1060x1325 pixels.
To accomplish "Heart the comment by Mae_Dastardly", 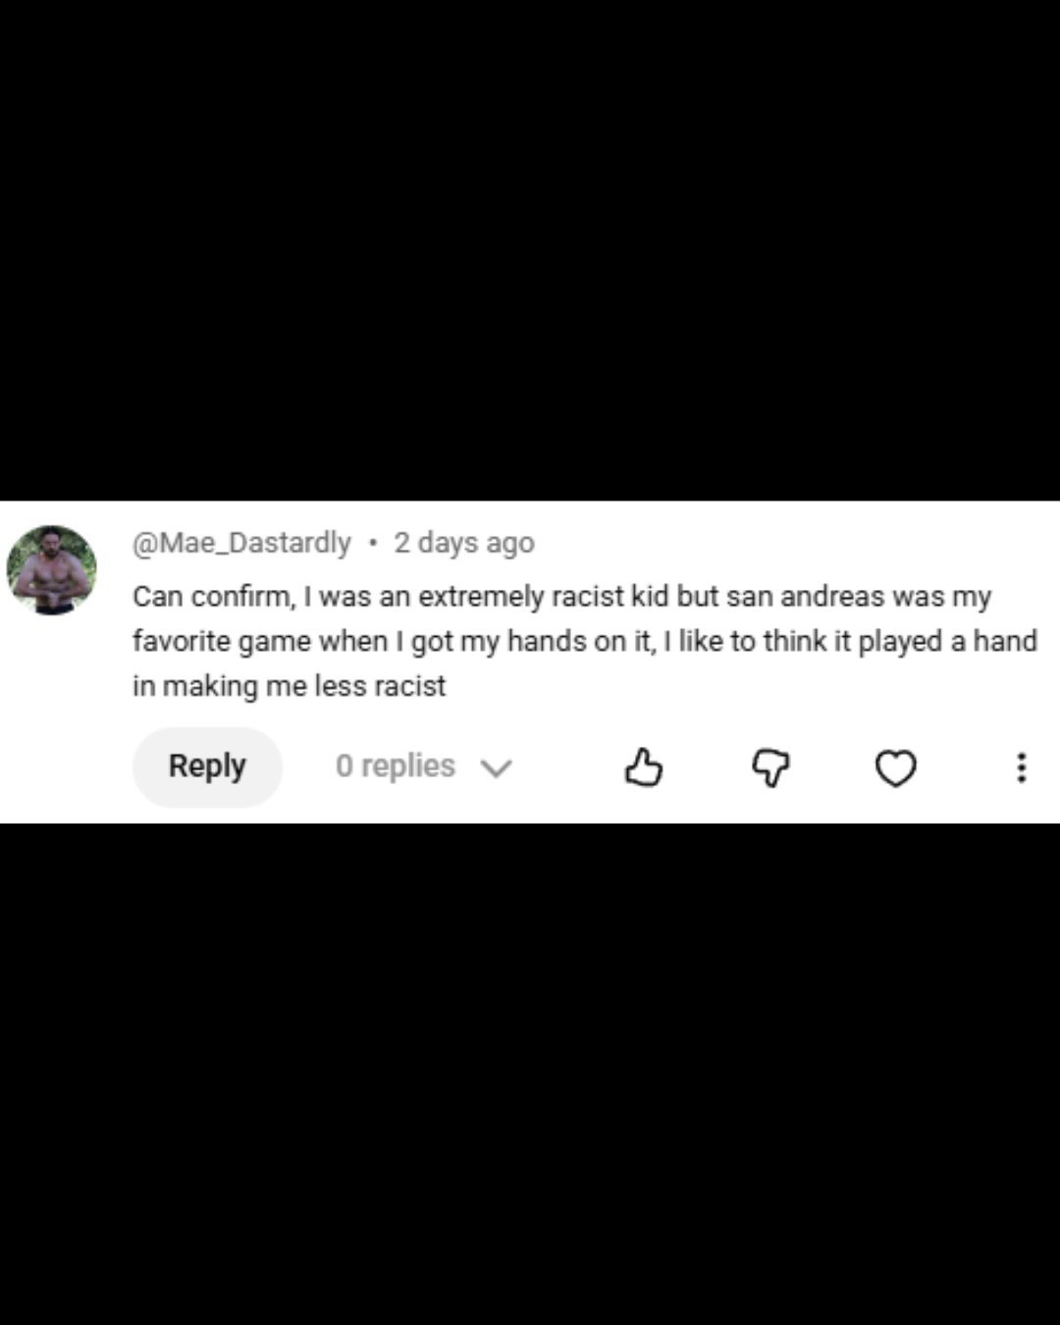I will [895, 768].
